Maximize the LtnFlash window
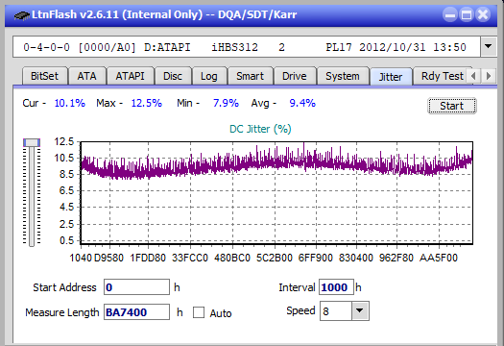 (x=467, y=14)
